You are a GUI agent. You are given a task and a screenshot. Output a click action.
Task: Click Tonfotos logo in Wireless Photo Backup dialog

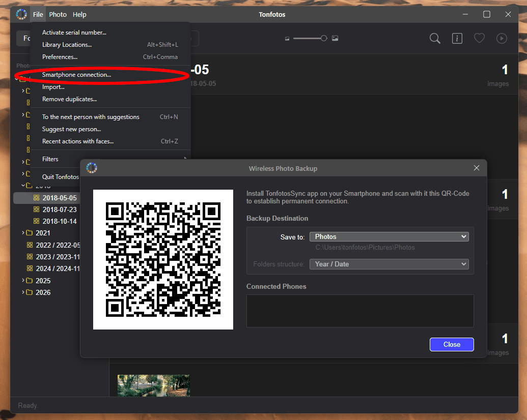tap(92, 168)
